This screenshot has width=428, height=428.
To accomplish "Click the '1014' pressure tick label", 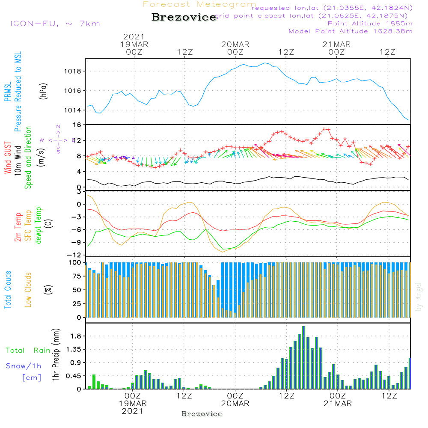I will [x=73, y=110].
